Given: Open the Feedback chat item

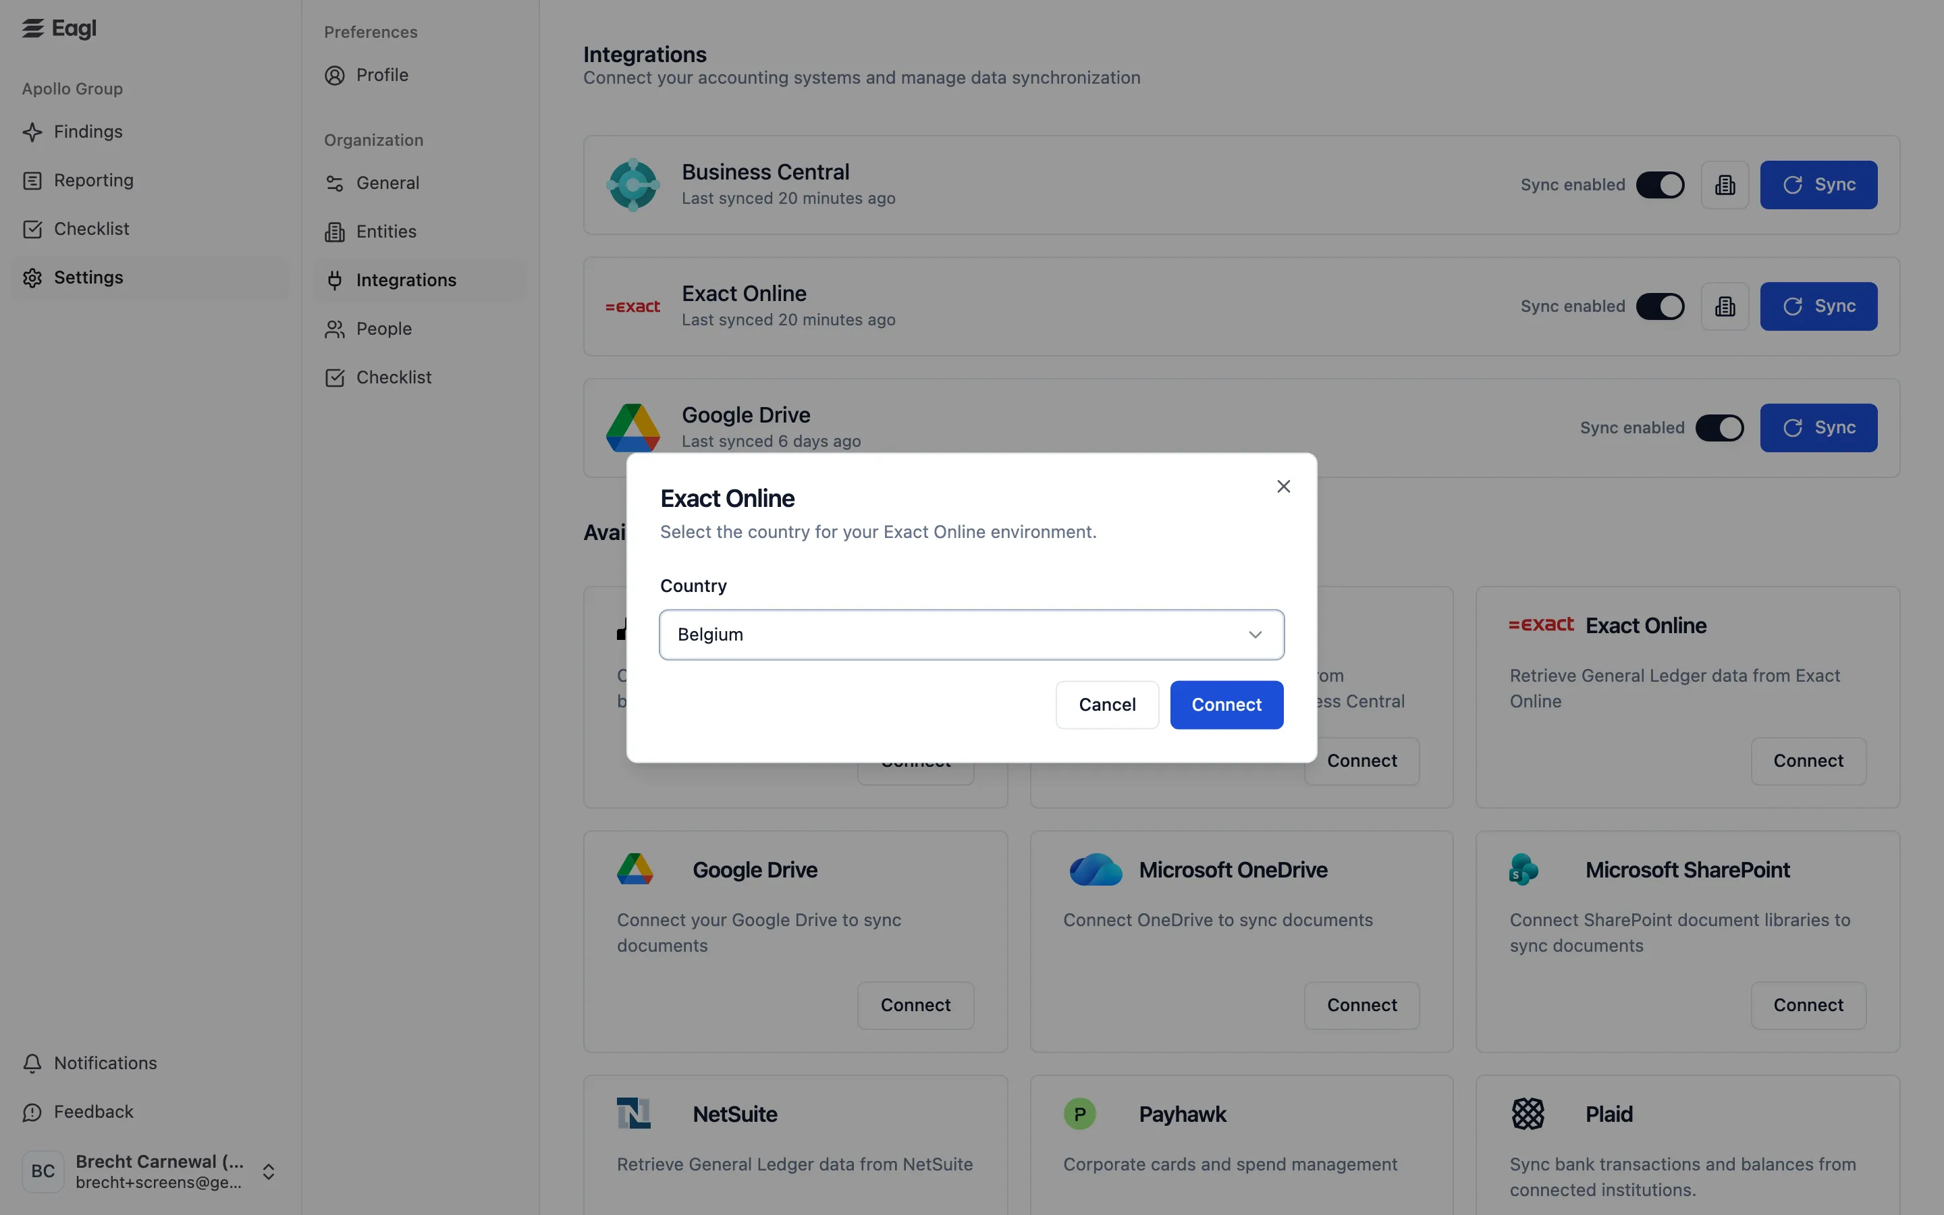Looking at the screenshot, I should pyautogui.click(x=151, y=1112).
